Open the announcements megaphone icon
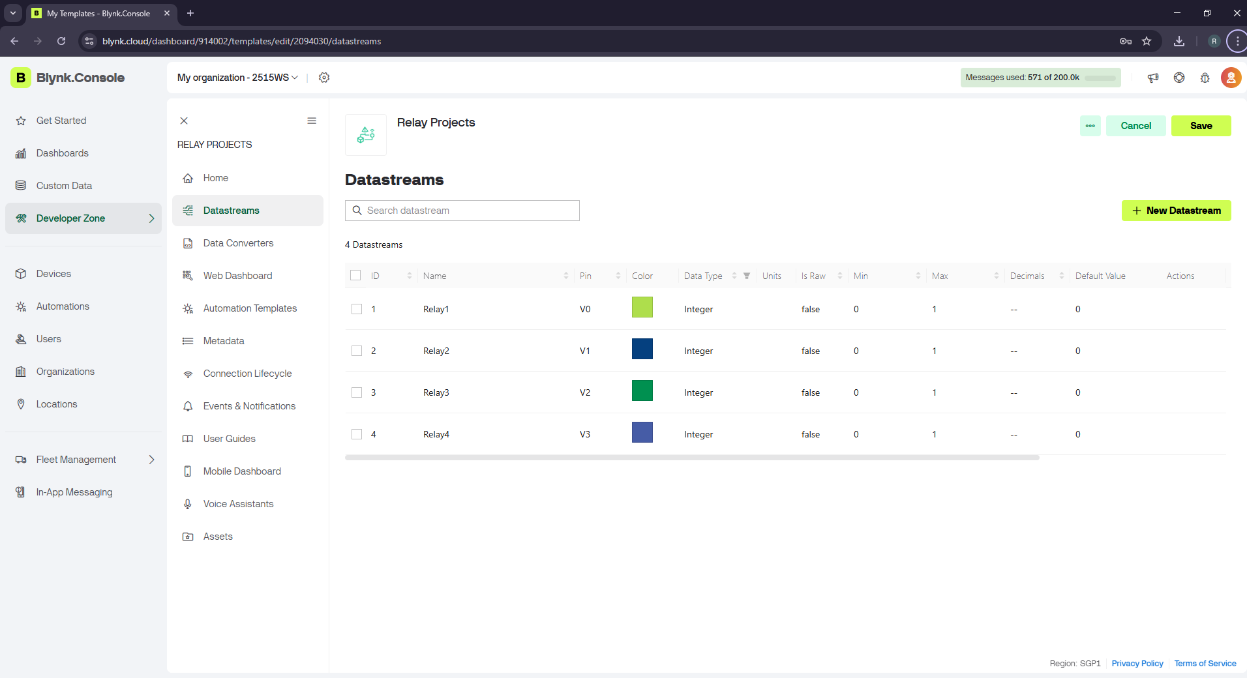This screenshot has height=678, width=1247. tap(1153, 78)
